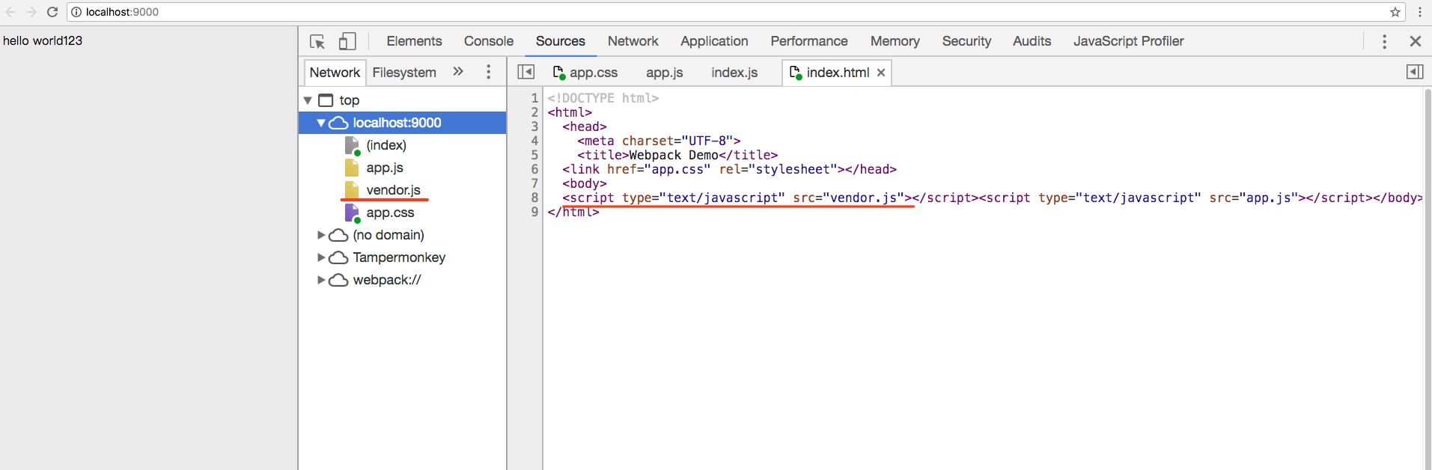The image size is (1432, 470).
Task: Hide the file navigator sidebar
Action: click(x=526, y=72)
